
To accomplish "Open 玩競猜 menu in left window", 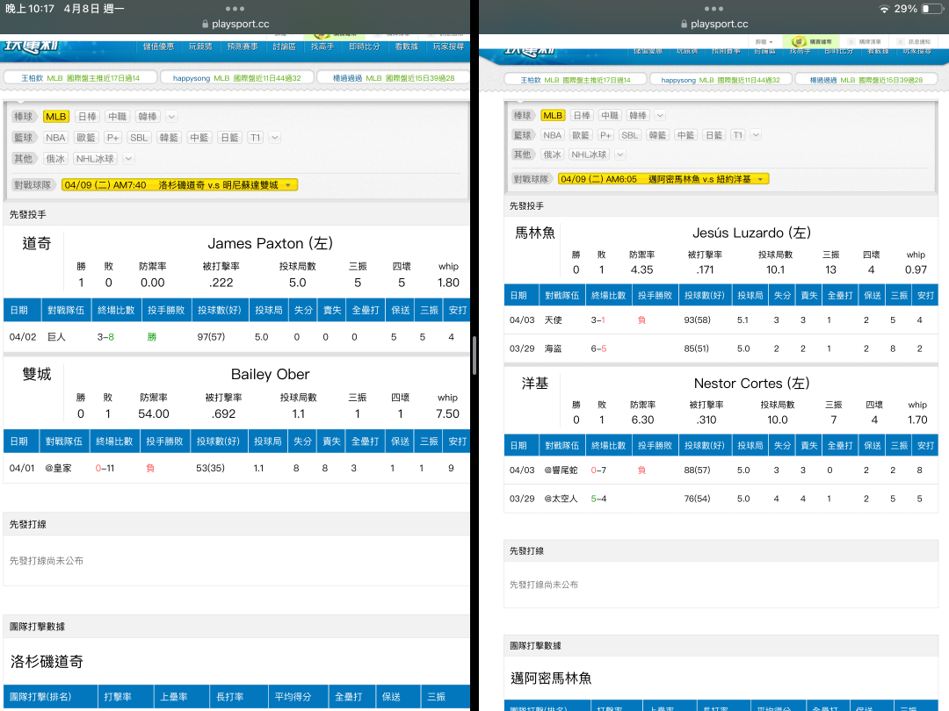I will (x=200, y=47).
